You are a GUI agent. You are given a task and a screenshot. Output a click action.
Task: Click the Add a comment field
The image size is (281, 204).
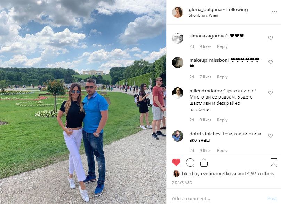pos(218,198)
